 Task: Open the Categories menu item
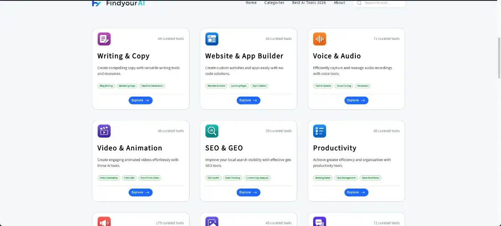tap(274, 2)
